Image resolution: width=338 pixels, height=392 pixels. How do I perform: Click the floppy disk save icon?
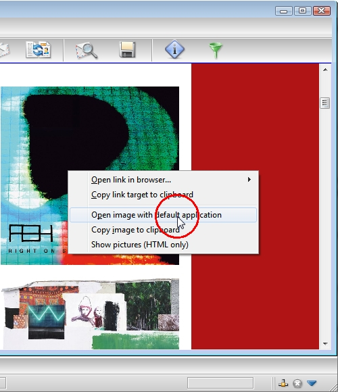(127, 49)
